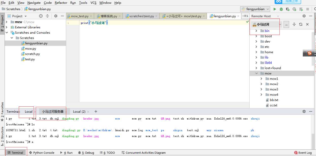This screenshot has height=156, width=316.
Task: Open the File menu
Action: pos(3,3)
